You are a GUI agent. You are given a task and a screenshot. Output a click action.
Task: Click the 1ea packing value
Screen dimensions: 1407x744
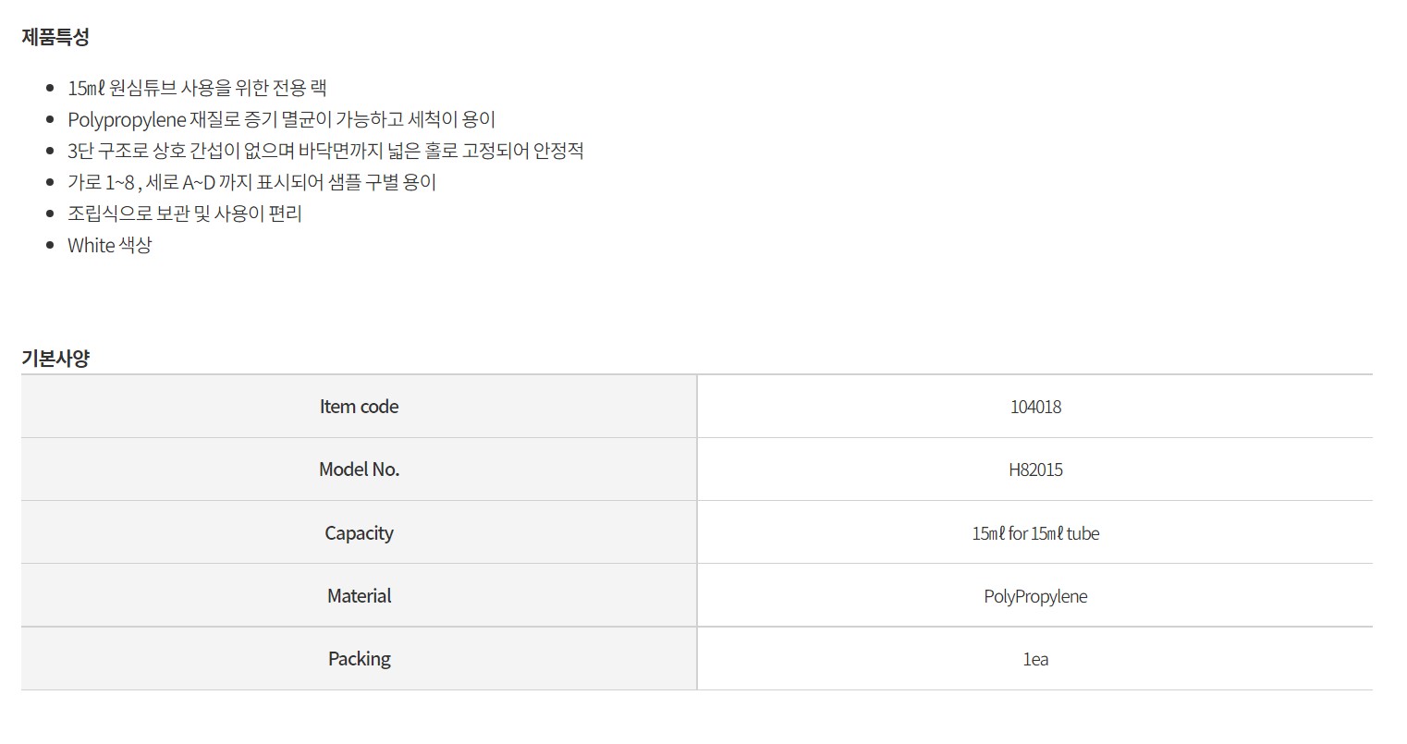coord(1035,659)
